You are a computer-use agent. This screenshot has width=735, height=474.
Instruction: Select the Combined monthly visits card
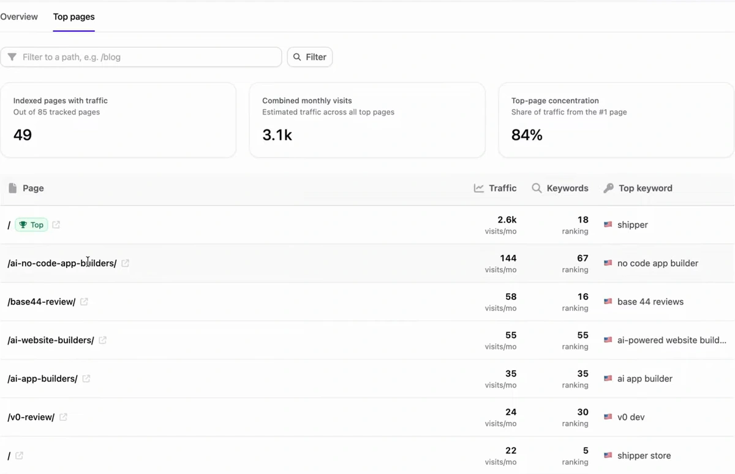pos(367,120)
